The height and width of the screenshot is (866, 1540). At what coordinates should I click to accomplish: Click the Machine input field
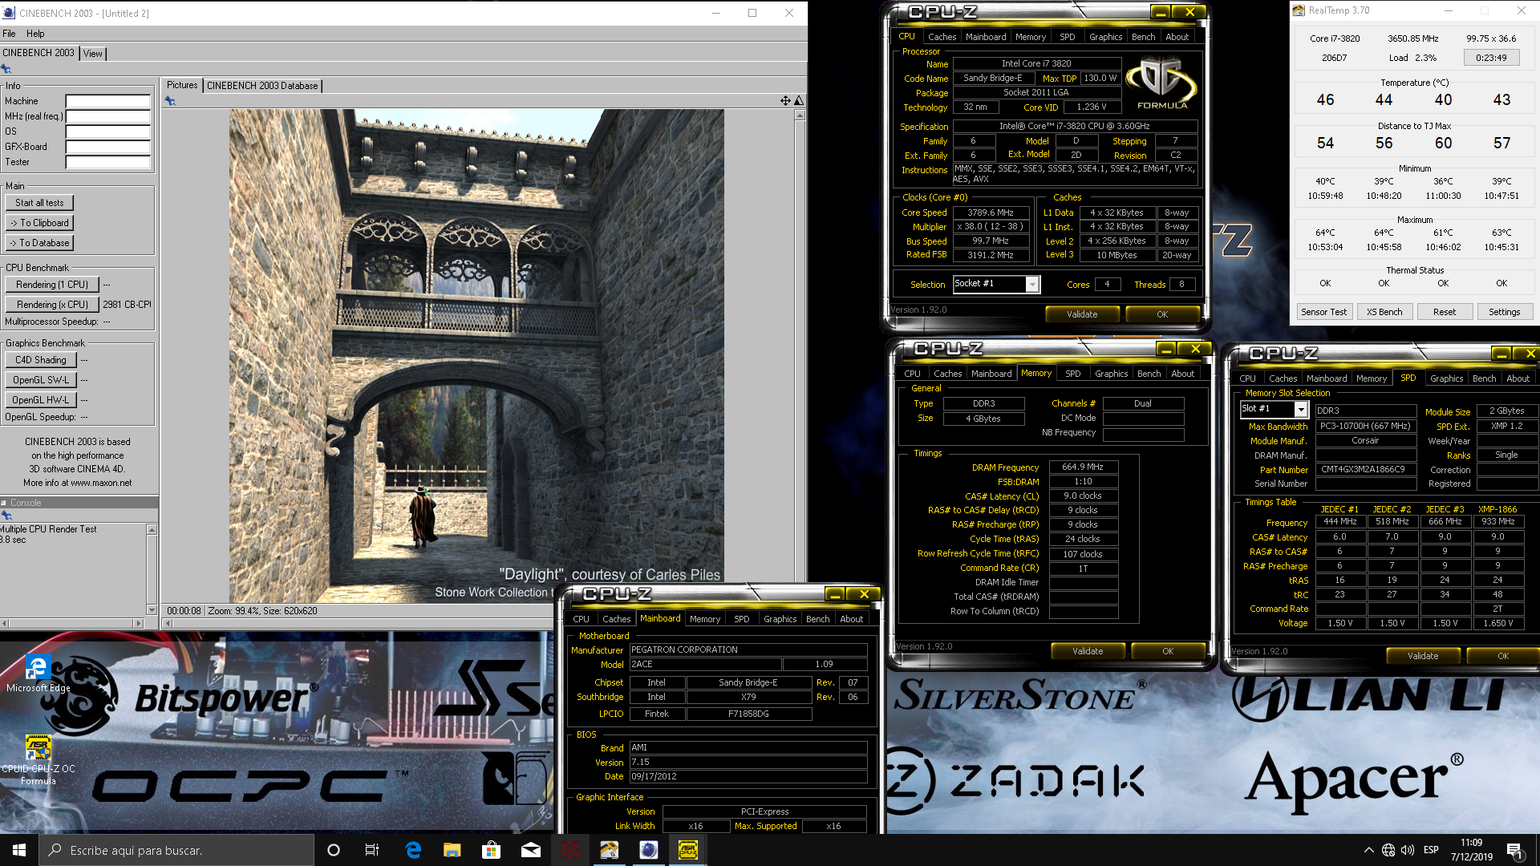(x=108, y=101)
